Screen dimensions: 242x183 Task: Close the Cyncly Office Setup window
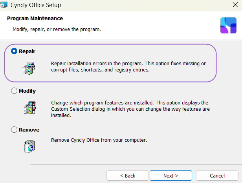click(x=235, y=5)
